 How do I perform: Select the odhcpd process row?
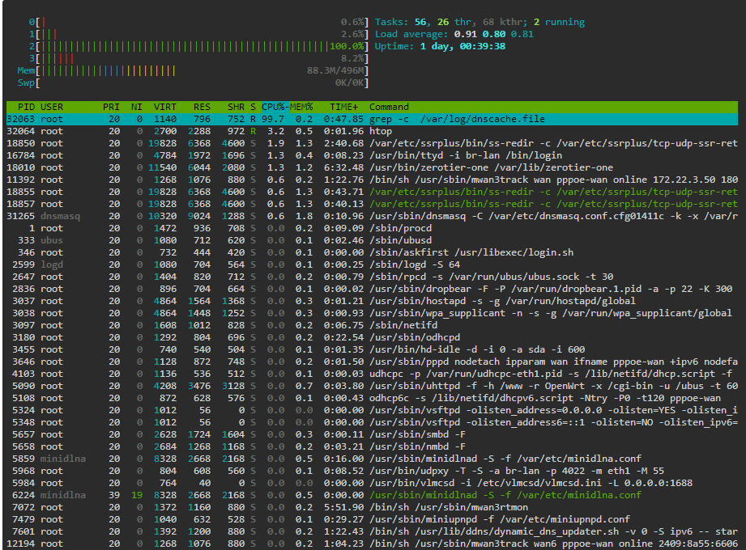tap(372, 337)
